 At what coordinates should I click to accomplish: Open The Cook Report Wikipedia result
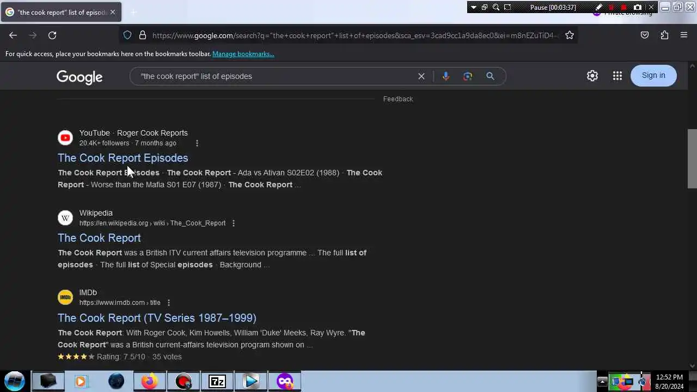(99, 238)
